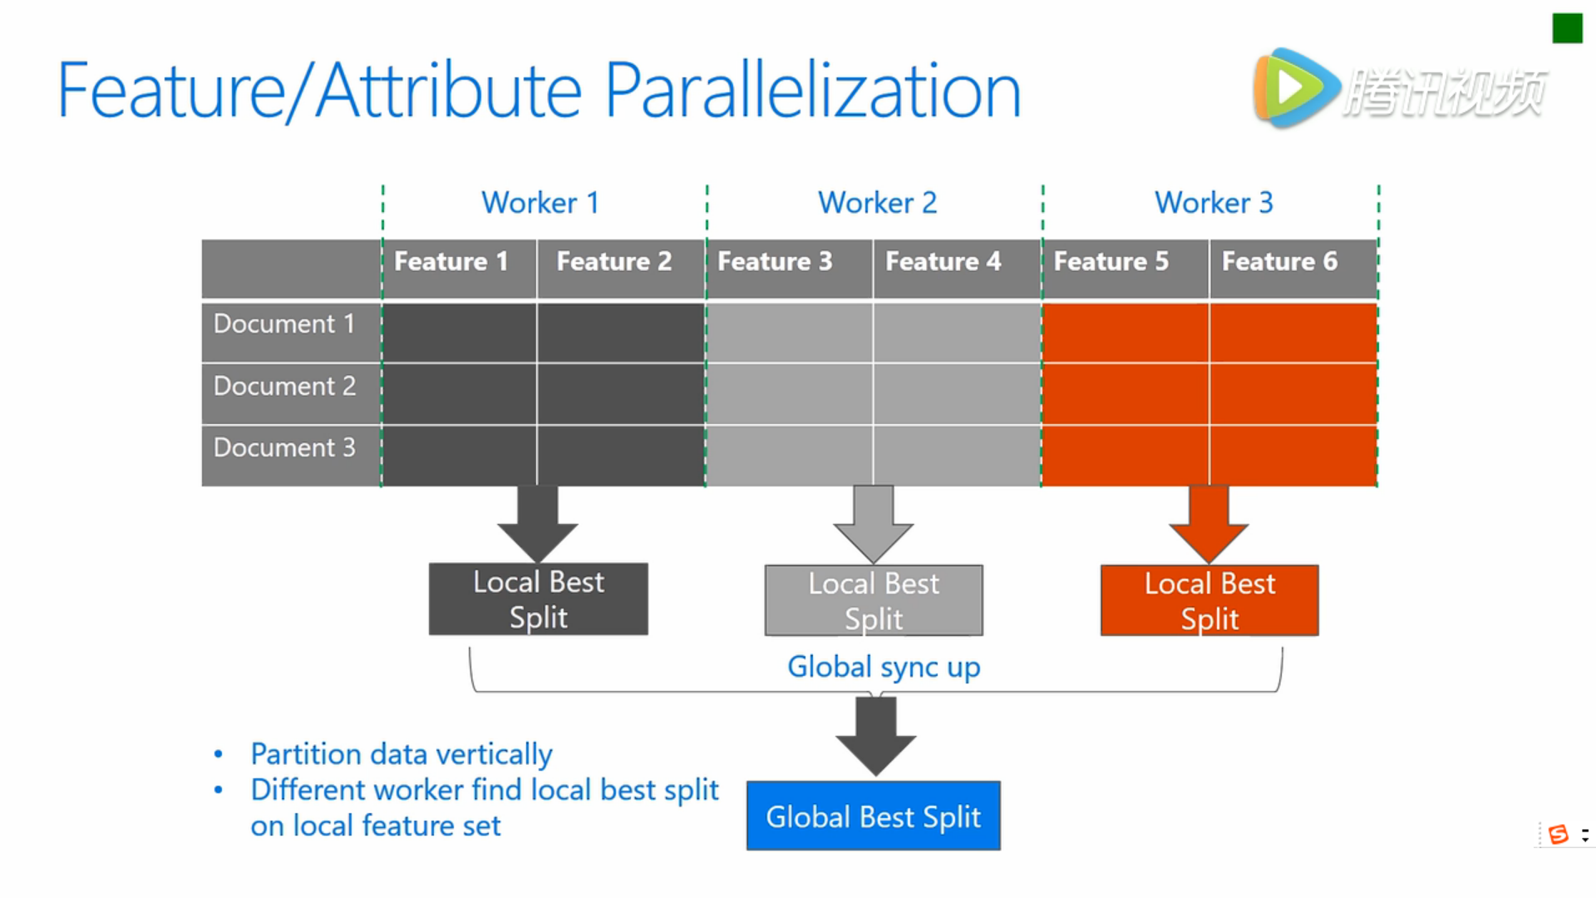
Task: Click the Document 3 Feature 4 gray cell
Action: [958, 456]
